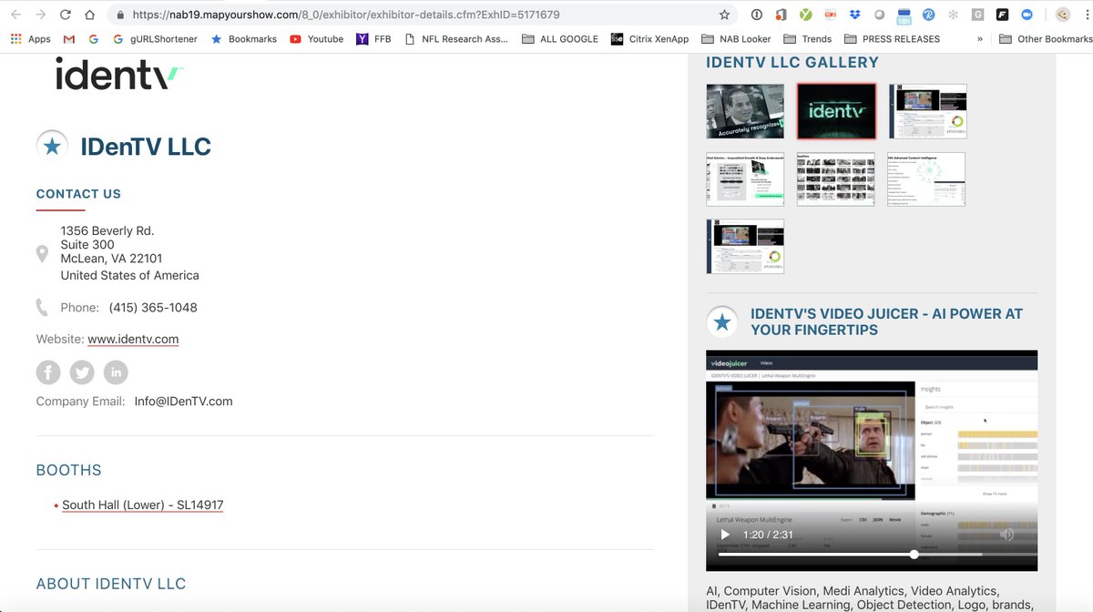Open the Office extension icon
The width and height of the screenshot is (1093, 612).
point(781,15)
